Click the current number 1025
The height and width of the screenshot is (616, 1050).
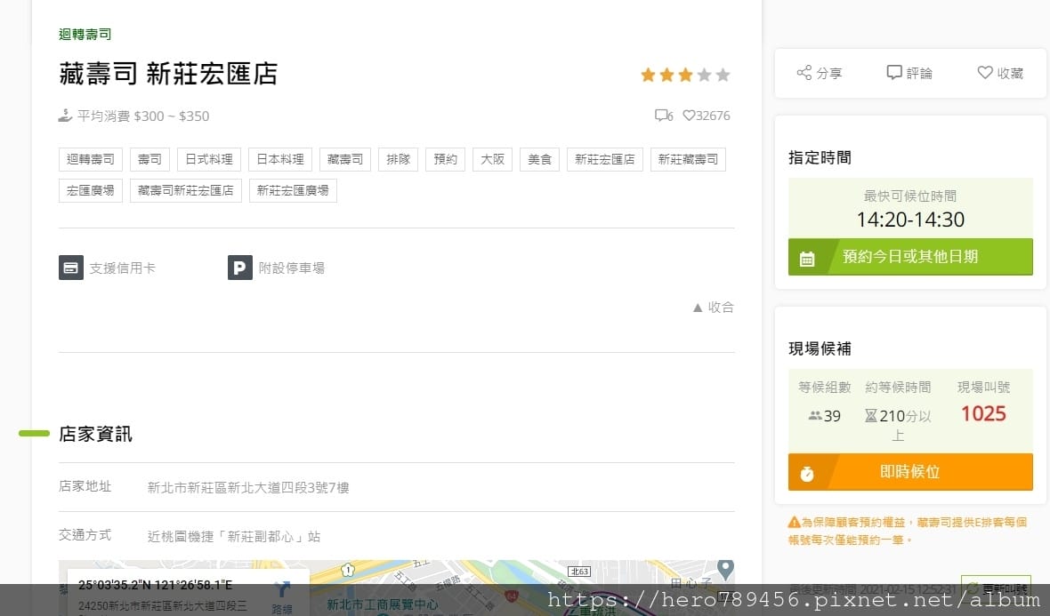(x=983, y=414)
